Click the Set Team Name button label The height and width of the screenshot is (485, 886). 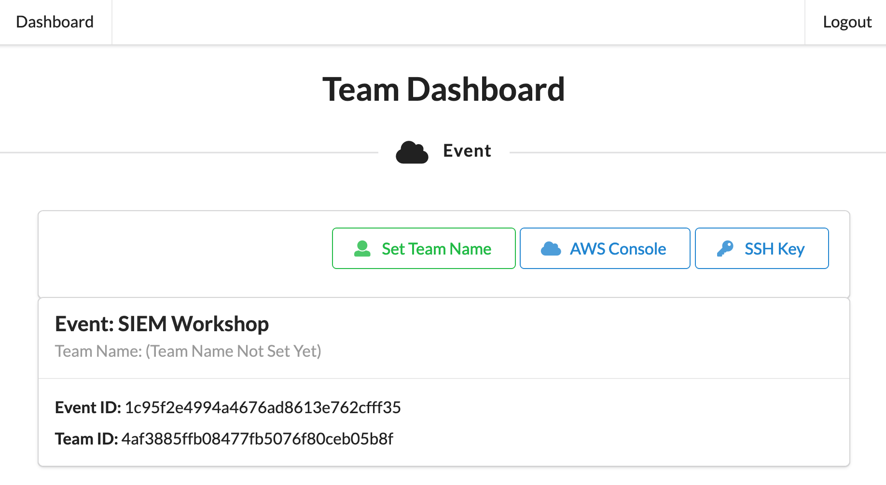click(436, 249)
